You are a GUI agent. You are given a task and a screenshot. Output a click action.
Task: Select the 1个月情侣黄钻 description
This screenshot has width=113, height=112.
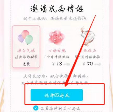pyautogui.click(x=57, y=57)
